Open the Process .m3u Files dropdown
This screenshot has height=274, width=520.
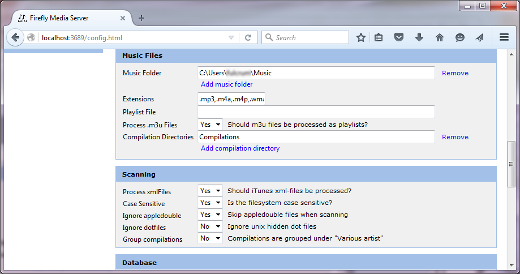click(210, 125)
